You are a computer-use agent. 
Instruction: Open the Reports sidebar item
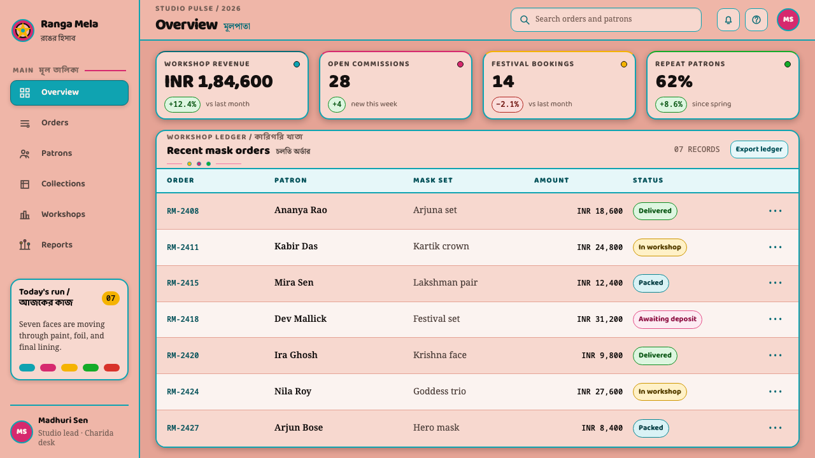point(69,246)
